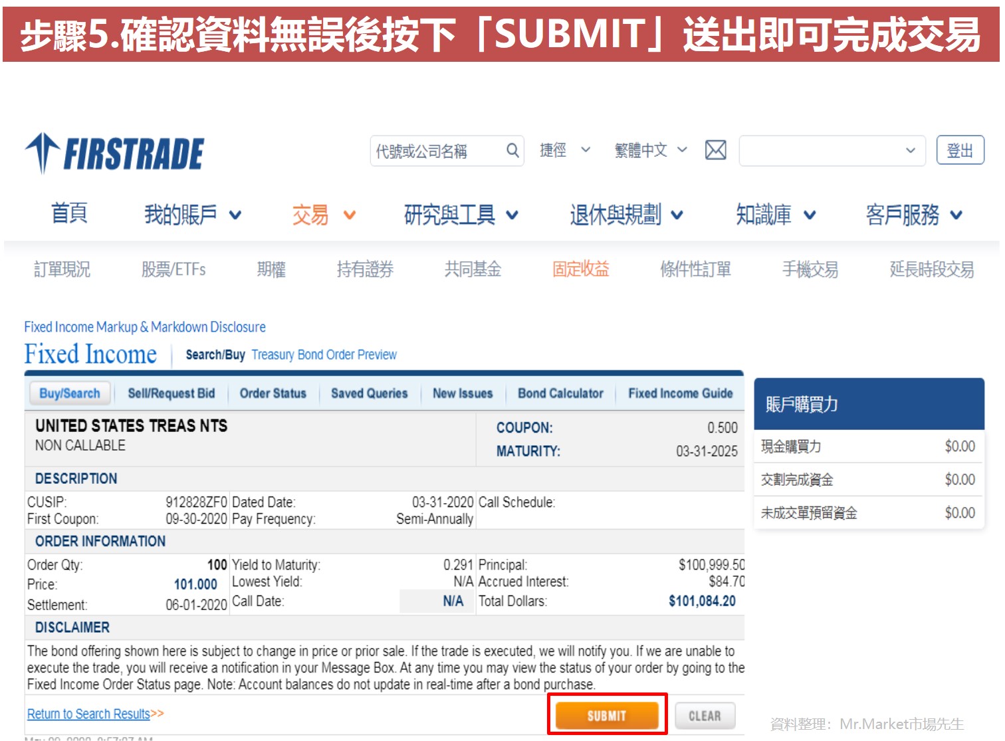Image resolution: width=1005 pixels, height=741 pixels.
Task: Switch to the Sell/Request Bid tab
Action: 171,393
